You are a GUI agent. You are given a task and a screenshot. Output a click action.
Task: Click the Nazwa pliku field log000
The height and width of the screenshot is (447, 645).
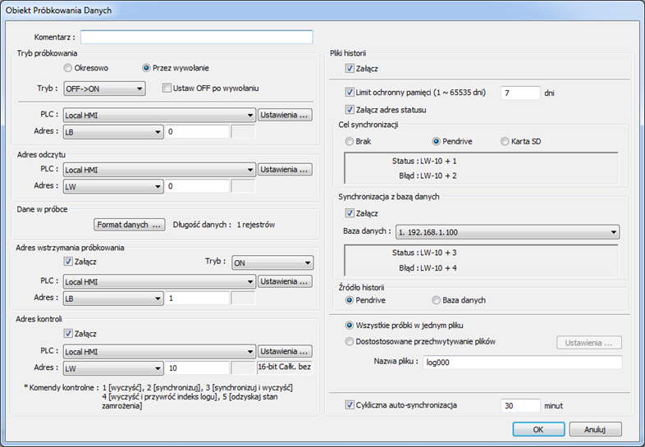(523, 363)
